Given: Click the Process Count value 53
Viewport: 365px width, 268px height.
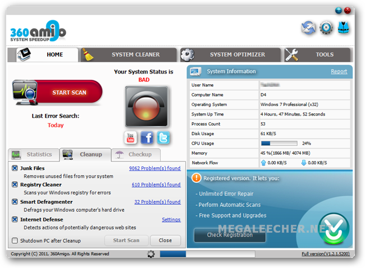Looking at the screenshot, I should tap(263, 124).
